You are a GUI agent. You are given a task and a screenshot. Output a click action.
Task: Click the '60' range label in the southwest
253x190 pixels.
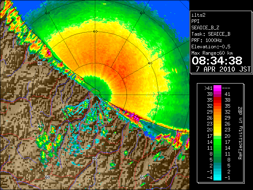pyautogui.click(x=47, y=177)
